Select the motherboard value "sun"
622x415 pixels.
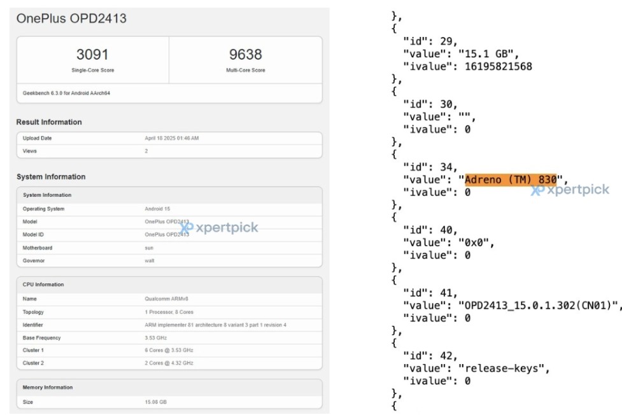click(x=149, y=248)
